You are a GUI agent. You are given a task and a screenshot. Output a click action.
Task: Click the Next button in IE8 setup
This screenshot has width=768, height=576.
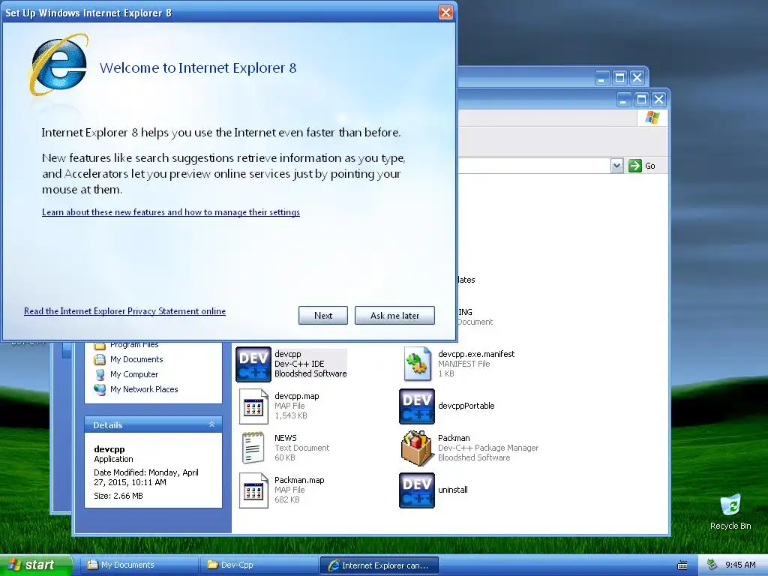point(322,316)
